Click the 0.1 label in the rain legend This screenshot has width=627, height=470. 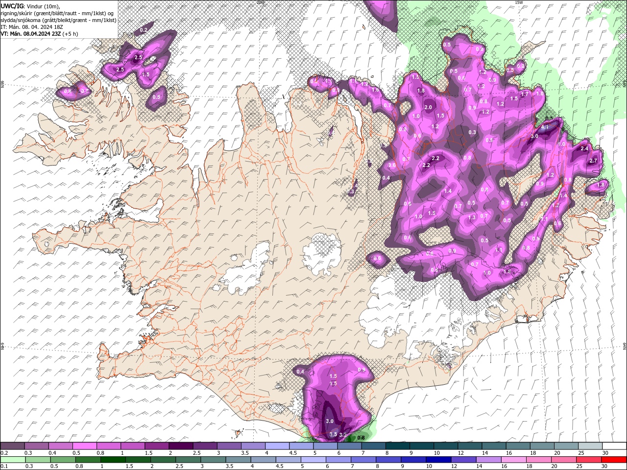[4, 467]
